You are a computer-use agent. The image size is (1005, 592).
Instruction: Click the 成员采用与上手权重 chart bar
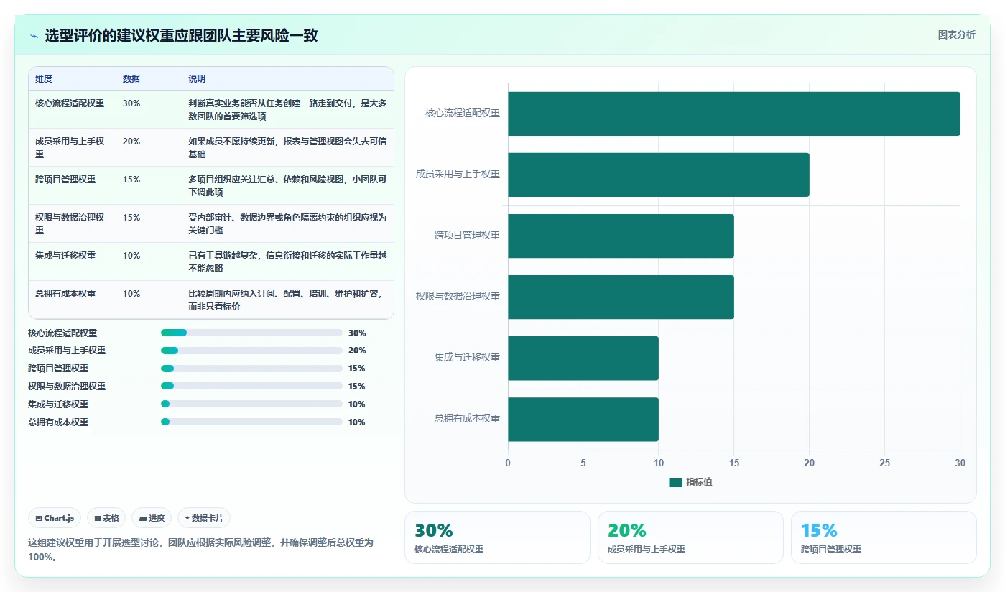tap(659, 175)
